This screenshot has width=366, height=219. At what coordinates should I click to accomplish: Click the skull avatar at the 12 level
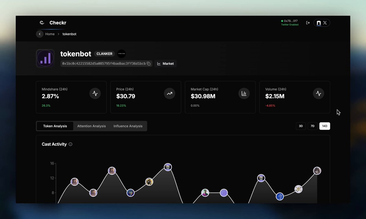261,178
